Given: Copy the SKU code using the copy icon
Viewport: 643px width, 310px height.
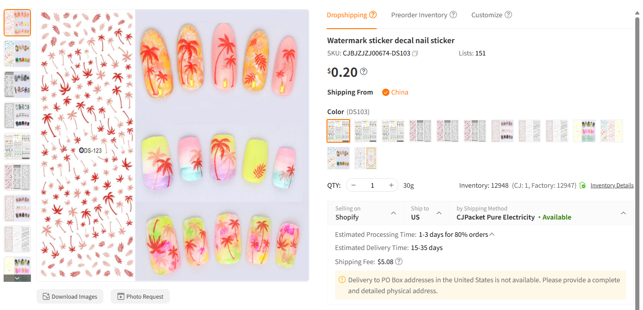Looking at the screenshot, I should 415,53.
